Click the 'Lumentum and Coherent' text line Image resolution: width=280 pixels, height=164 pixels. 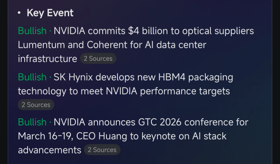112,45
